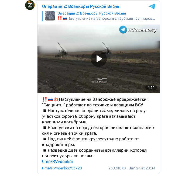Click the left howitzer in video

click(x=61, y=50)
